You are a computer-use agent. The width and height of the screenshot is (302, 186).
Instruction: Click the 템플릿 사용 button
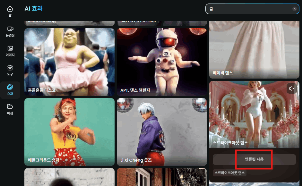(254, 159)
